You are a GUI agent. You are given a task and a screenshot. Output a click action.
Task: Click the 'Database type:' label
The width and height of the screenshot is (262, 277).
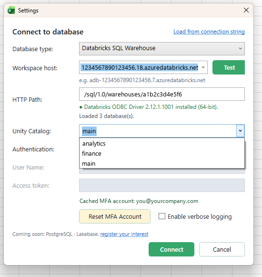[32, 49]
